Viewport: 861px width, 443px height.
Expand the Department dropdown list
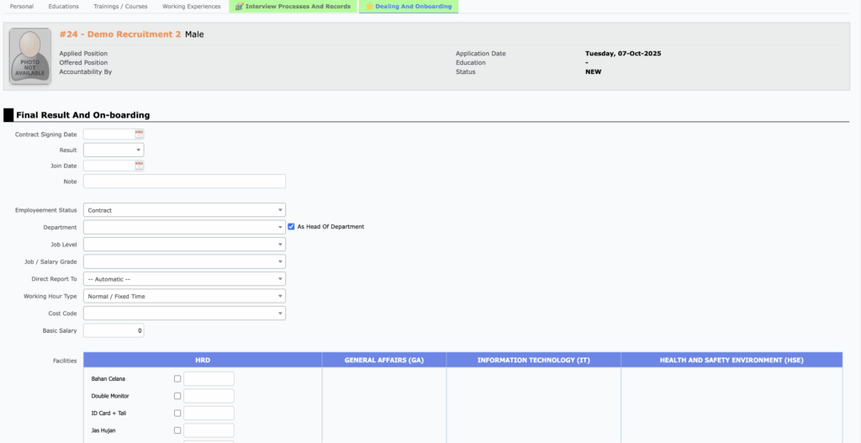(184, 227)
